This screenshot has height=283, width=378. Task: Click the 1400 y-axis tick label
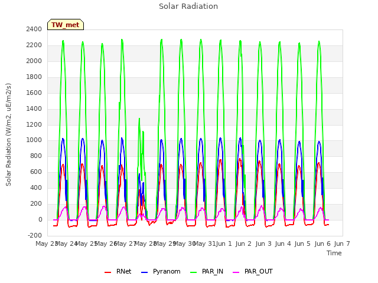point(34,108)
